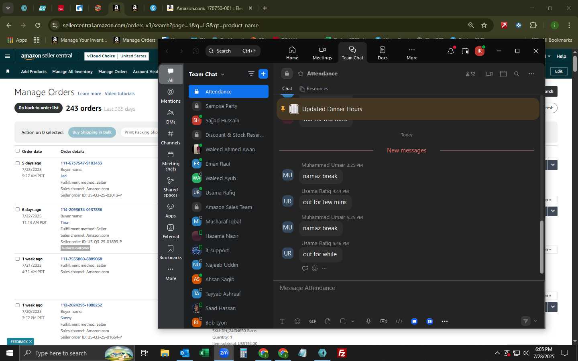Open Samosa Party chat
578x361 pixels.
pyautogui.click(x=228, y=106)
